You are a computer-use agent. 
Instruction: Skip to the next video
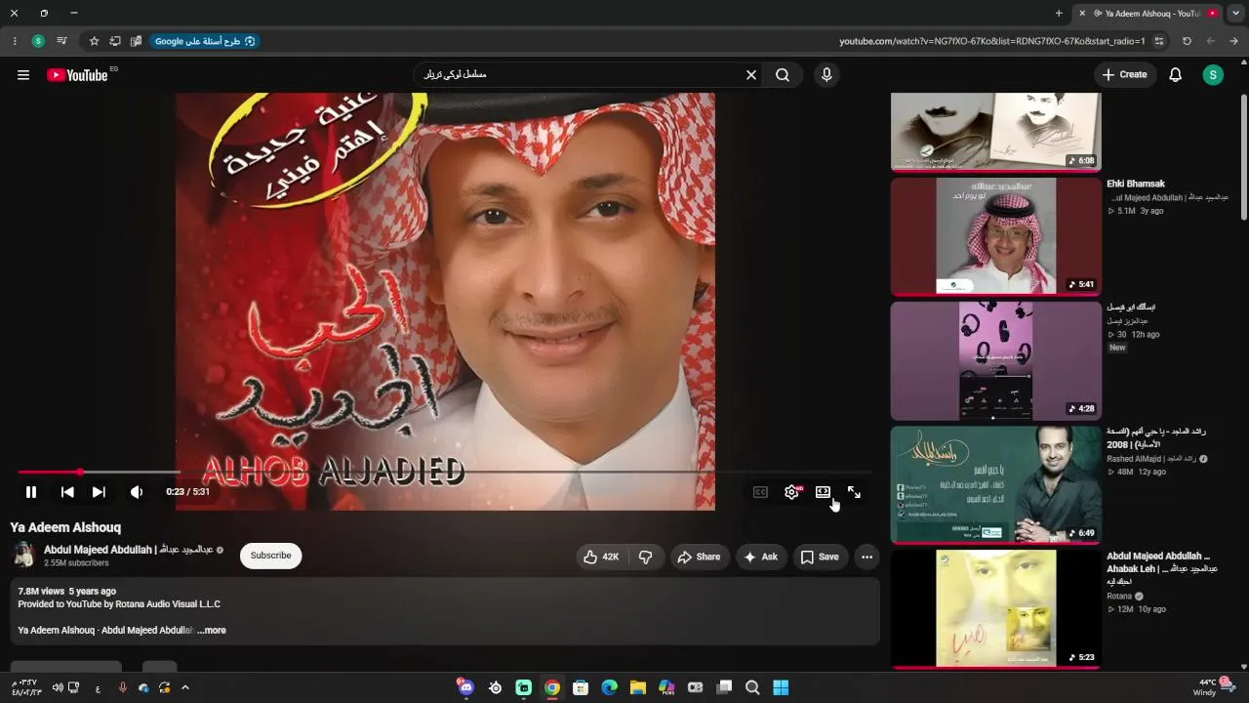coord(99,492)
